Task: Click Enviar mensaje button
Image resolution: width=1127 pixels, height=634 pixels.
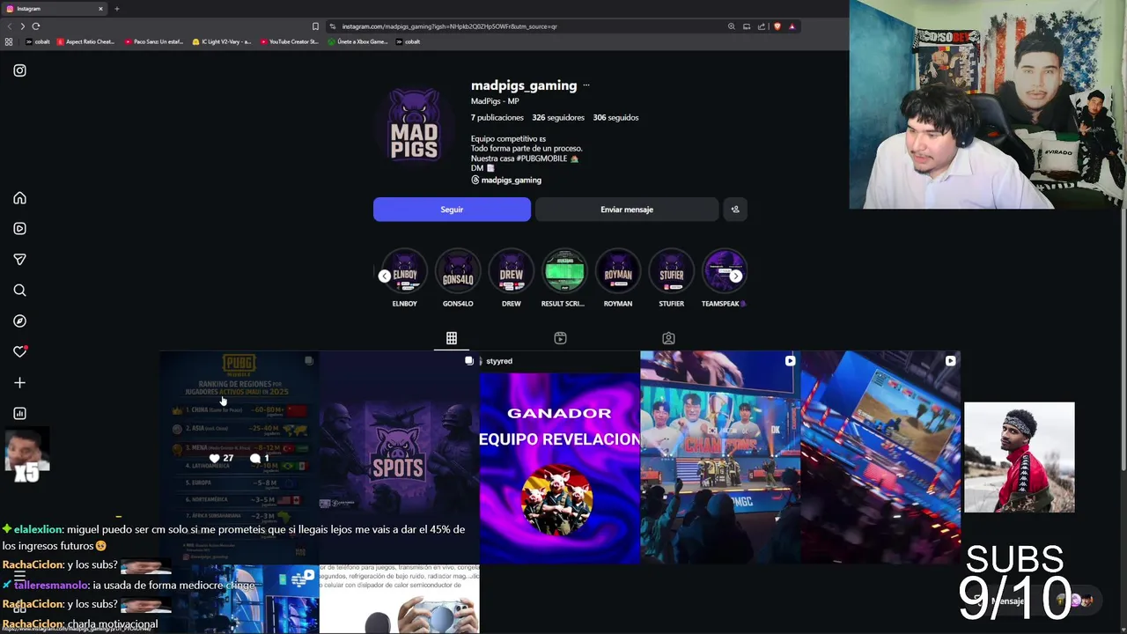Action: click(x=627, y=210)
